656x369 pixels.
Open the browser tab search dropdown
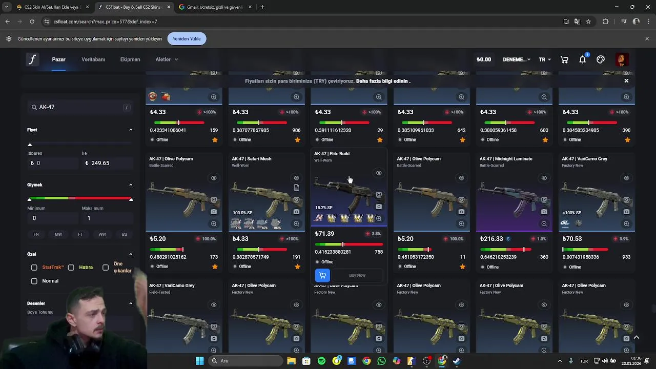click(7, 7)
